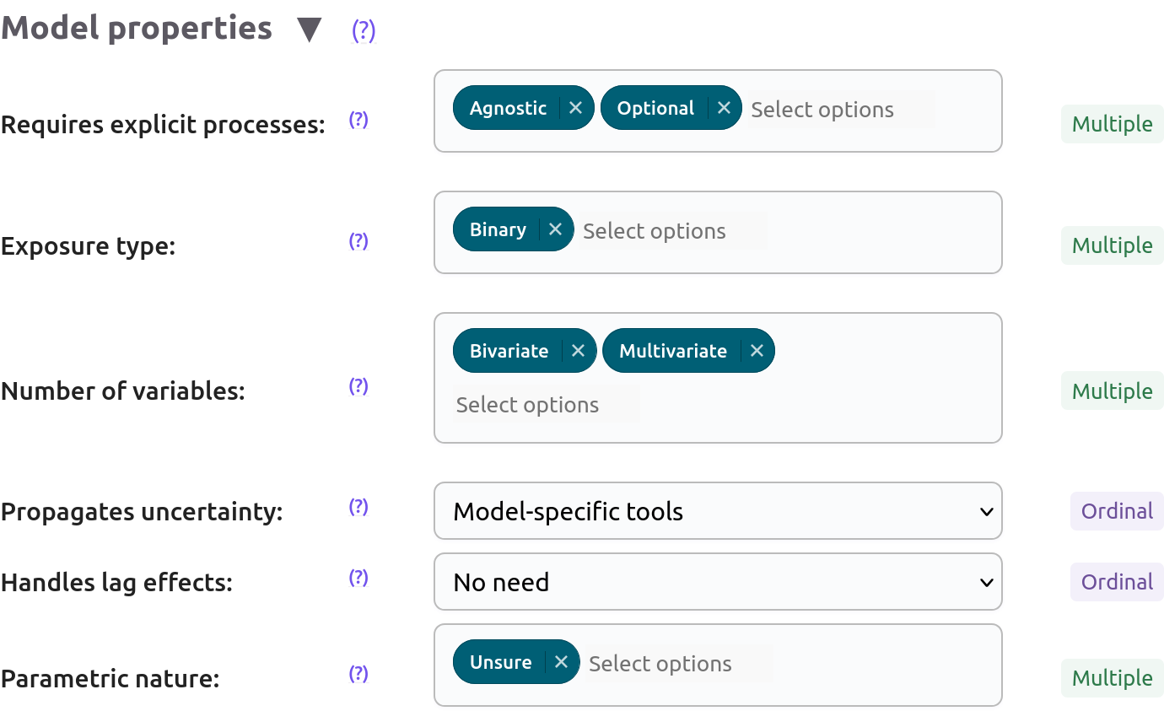1164x711 pixels.
Task: Collapse the Model properties section
Action: click(310, 30)
